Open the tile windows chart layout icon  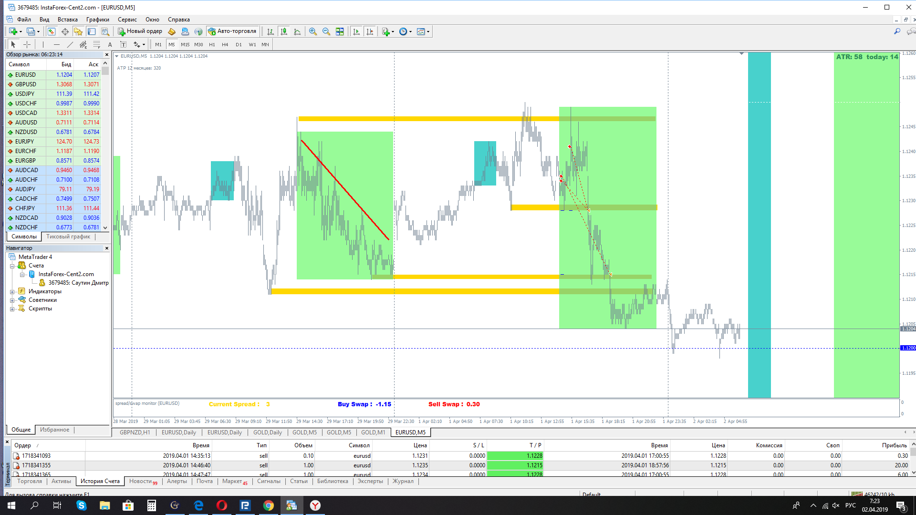[340, 31]
